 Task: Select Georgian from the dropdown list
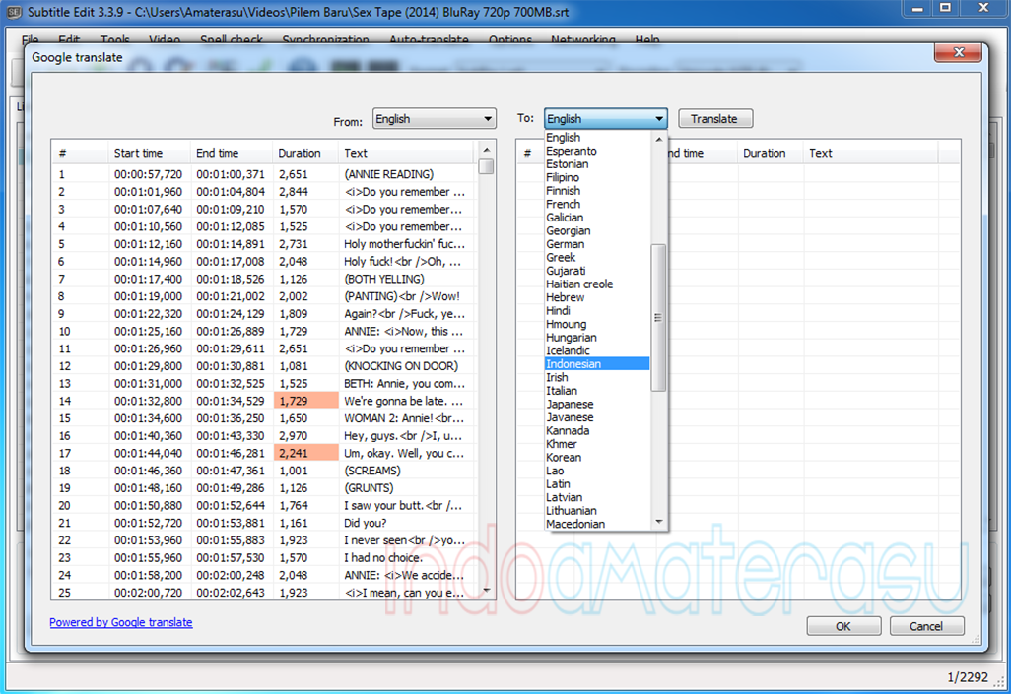tap(597, 230)
